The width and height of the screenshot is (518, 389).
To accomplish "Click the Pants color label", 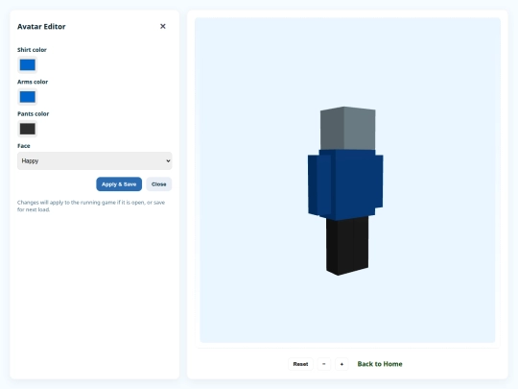I will click(33, 113).
